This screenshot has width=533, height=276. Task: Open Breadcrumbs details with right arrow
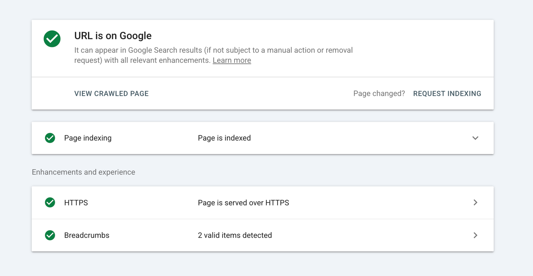(x=475, y=235)
